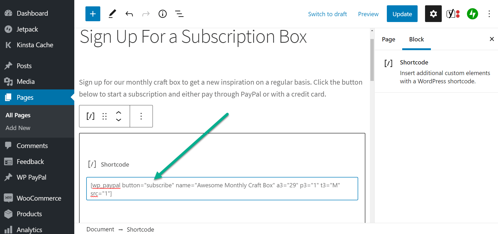Open the editor options three-dot menu

tap(489, 14)
